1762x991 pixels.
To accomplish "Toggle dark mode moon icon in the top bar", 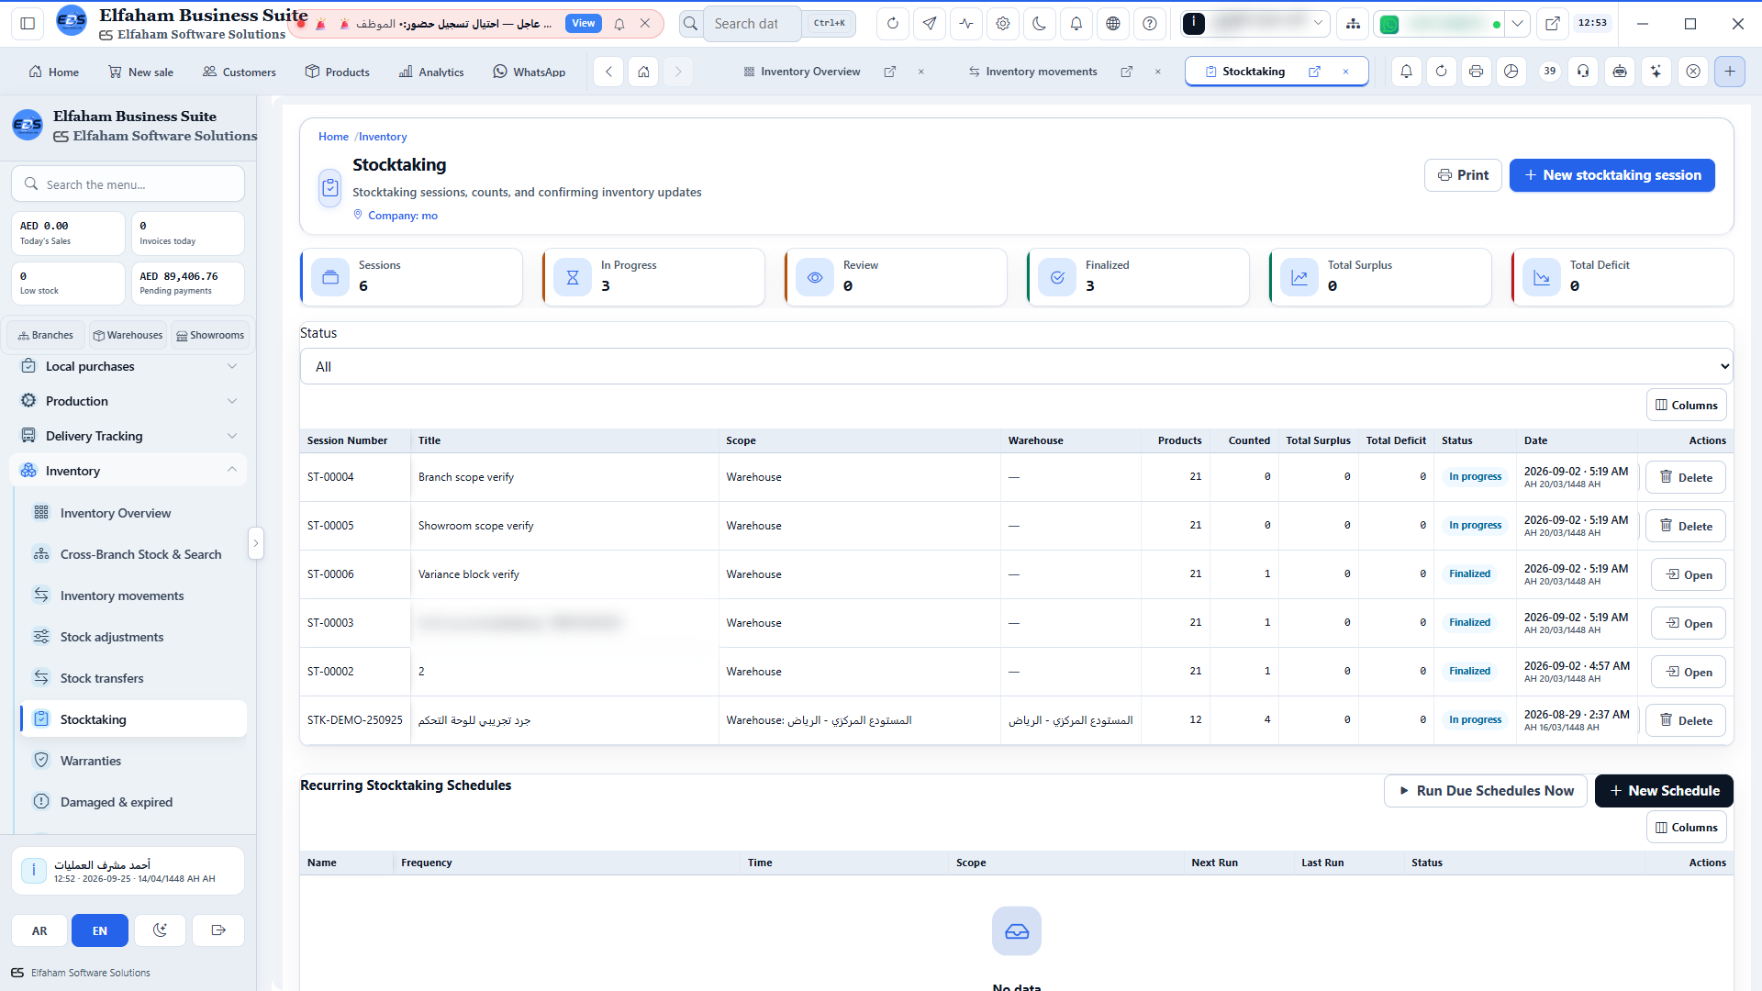I will coord(1040,24).
